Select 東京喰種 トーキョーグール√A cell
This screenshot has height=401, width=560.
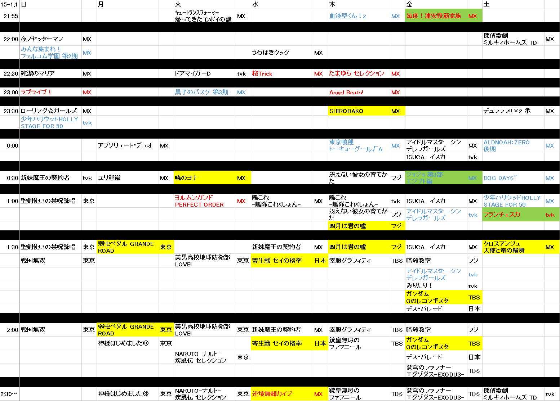(x=359, y=145)
